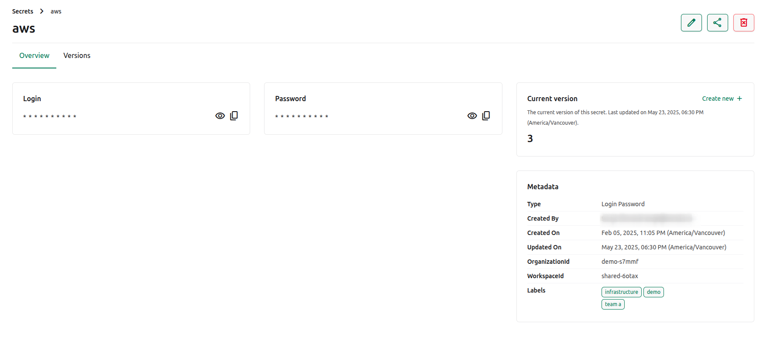
Task: Click the WorkspaceId field label
Action: pos(545,276)
